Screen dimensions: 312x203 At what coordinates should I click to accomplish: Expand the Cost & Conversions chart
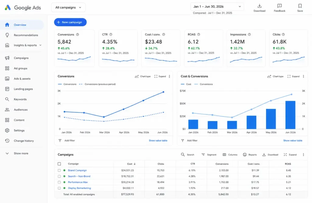(293, 77)
